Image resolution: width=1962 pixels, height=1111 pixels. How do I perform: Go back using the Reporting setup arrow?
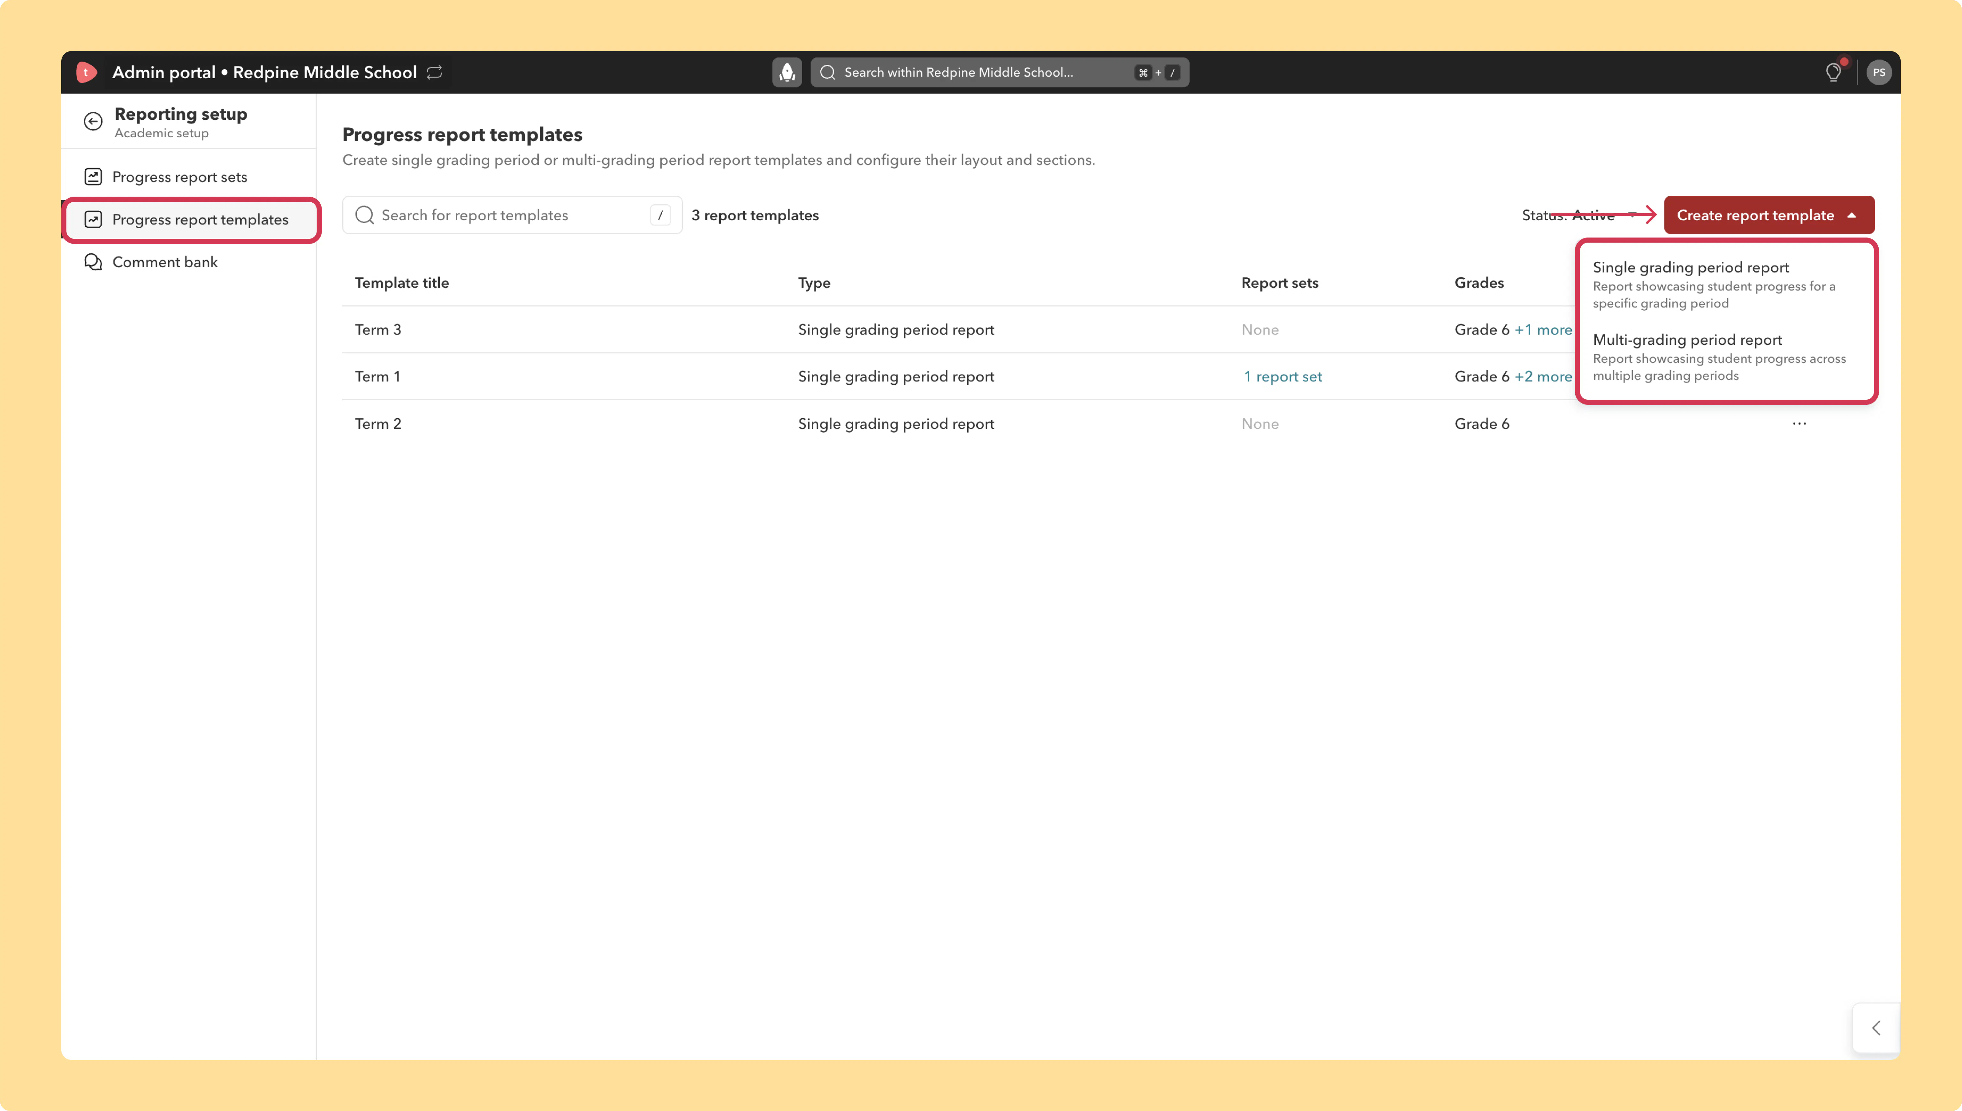tap(93, 121)
